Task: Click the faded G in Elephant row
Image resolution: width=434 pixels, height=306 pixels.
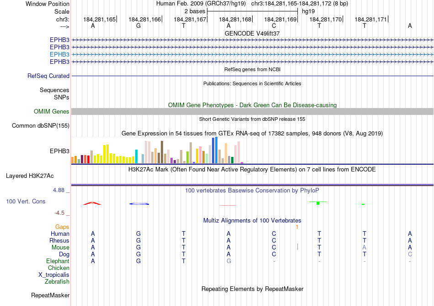Action: coord(228,261)
